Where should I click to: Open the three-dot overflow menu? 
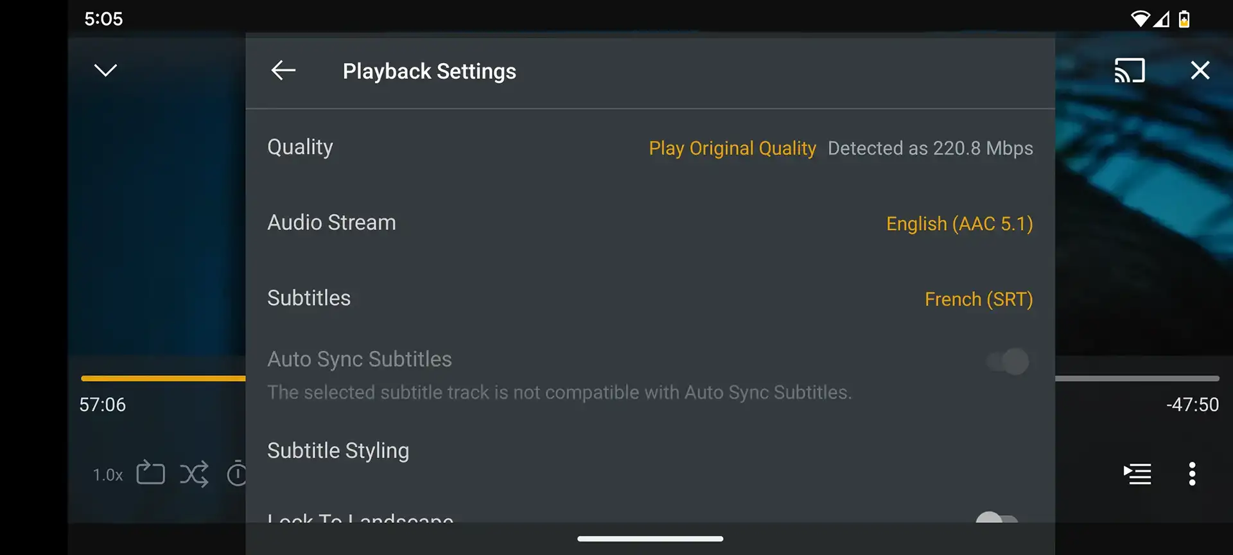pos(1191,473)
